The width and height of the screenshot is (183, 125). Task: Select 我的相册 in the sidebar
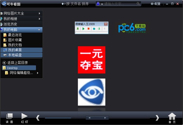[21, 19]
